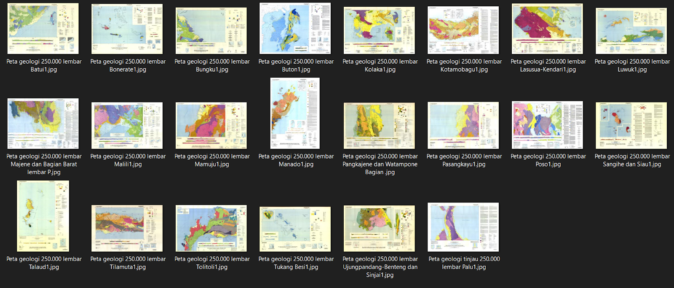Select the Bonerate1.jpg map thumbnail
The width and height of the screenshot is (674, 288).
[x=127, y=29]
